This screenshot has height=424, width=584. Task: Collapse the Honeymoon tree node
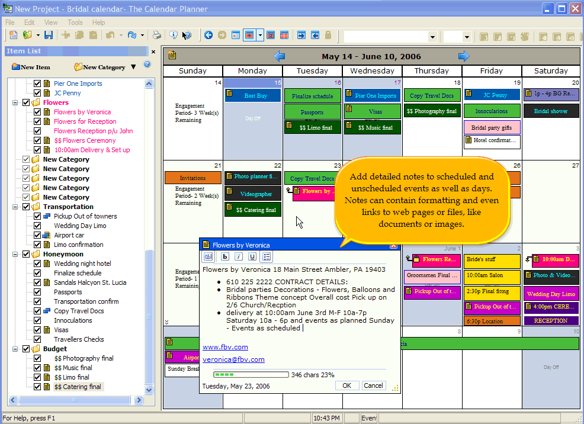tap(15, 254)
